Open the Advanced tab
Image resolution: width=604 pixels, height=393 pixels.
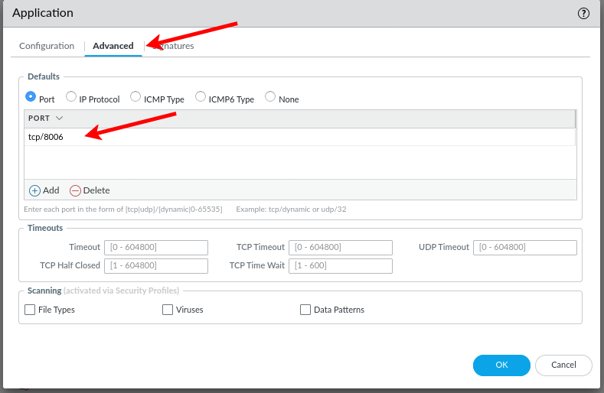(113, 46)
